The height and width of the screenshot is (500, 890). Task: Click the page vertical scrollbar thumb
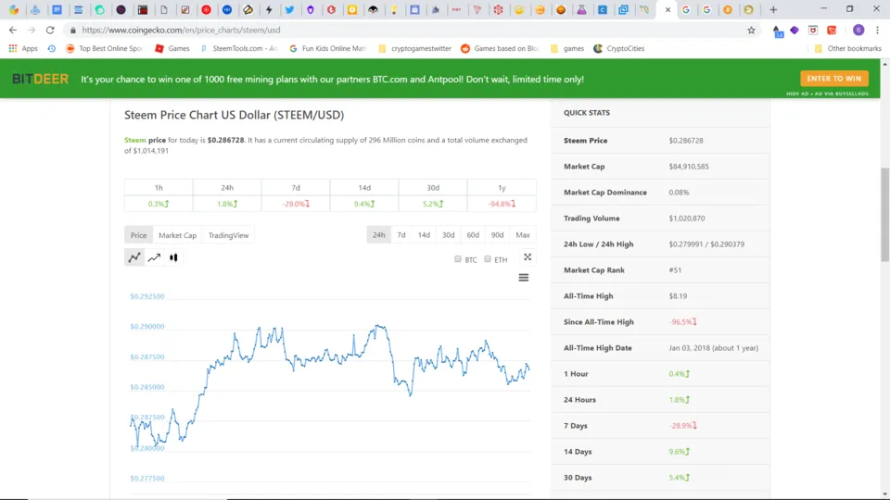coord(884,214)
